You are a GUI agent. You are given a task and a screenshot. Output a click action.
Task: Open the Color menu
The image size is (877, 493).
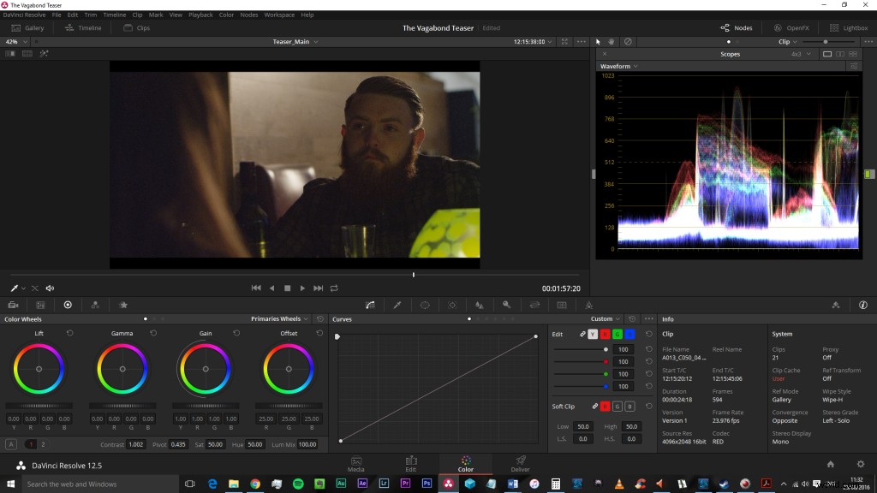[225, 15]
